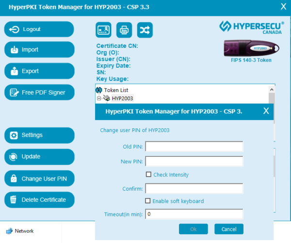Click the Hypersecu Canada logo
Viewport: 291px width, 243px height.
tap(252, 28)
